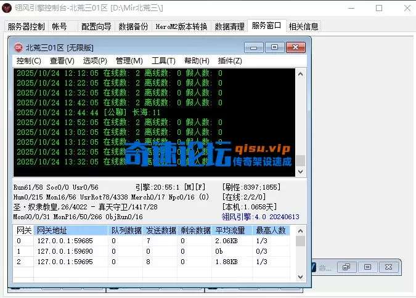Screen dimensions: 416x298
Task: Minimize the 翎风引擎控制台 main window
Action: click(351, 8)
